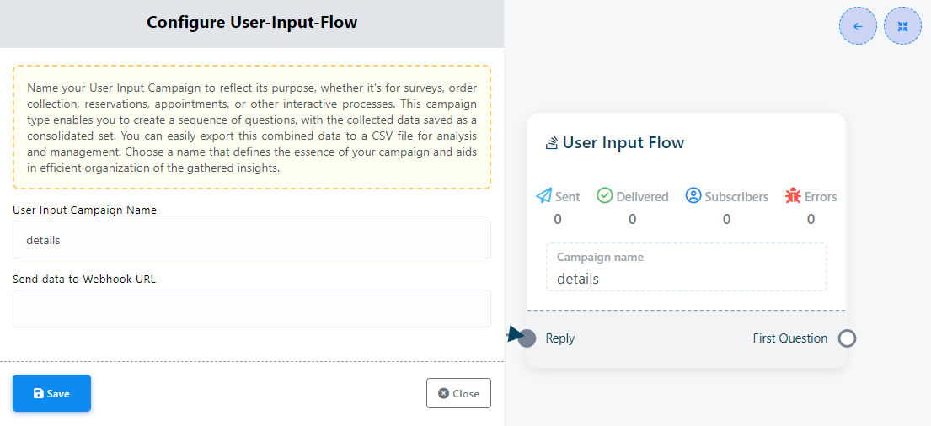The image size is (931, 426).
Task: Select the First Question output connector
Action: 847,338
